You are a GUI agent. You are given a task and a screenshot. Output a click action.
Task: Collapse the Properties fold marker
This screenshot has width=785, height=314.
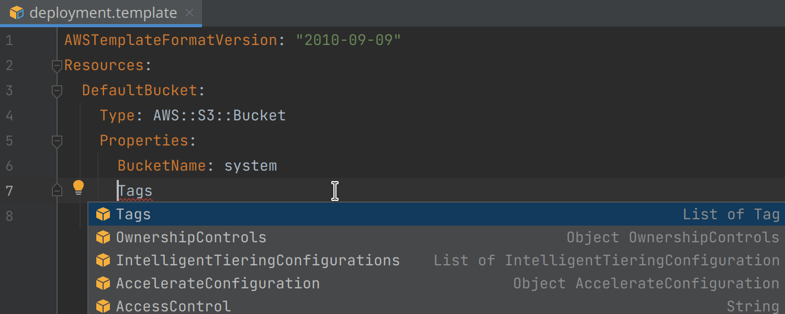point(57,141)
